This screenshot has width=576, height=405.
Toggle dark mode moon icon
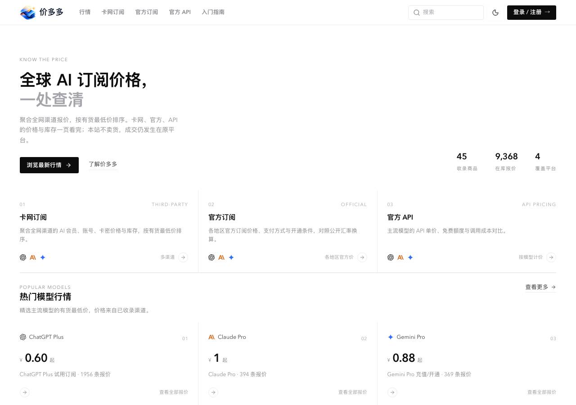[x=495, y=13]
